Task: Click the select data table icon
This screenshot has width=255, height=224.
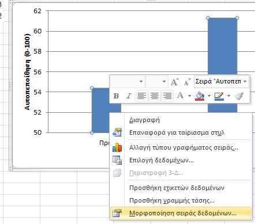Action: pos(117,160)
